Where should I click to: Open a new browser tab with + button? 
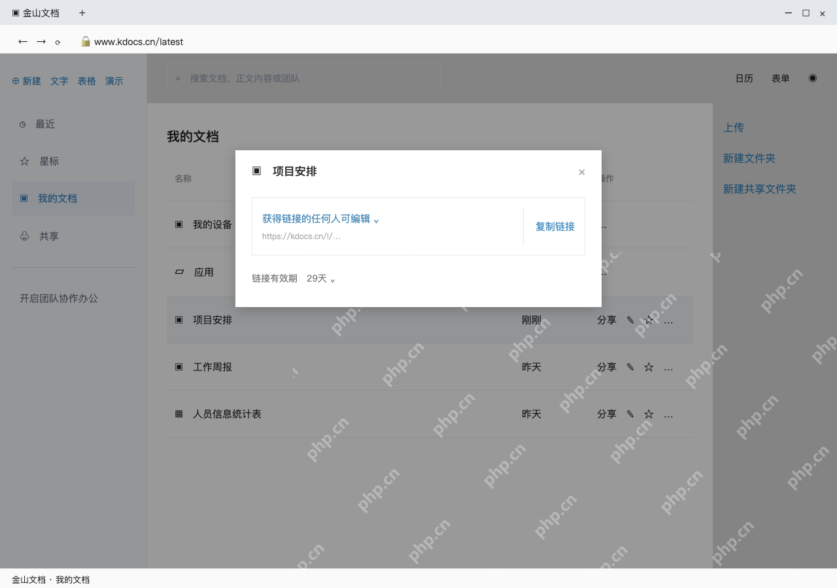[82, 13]
